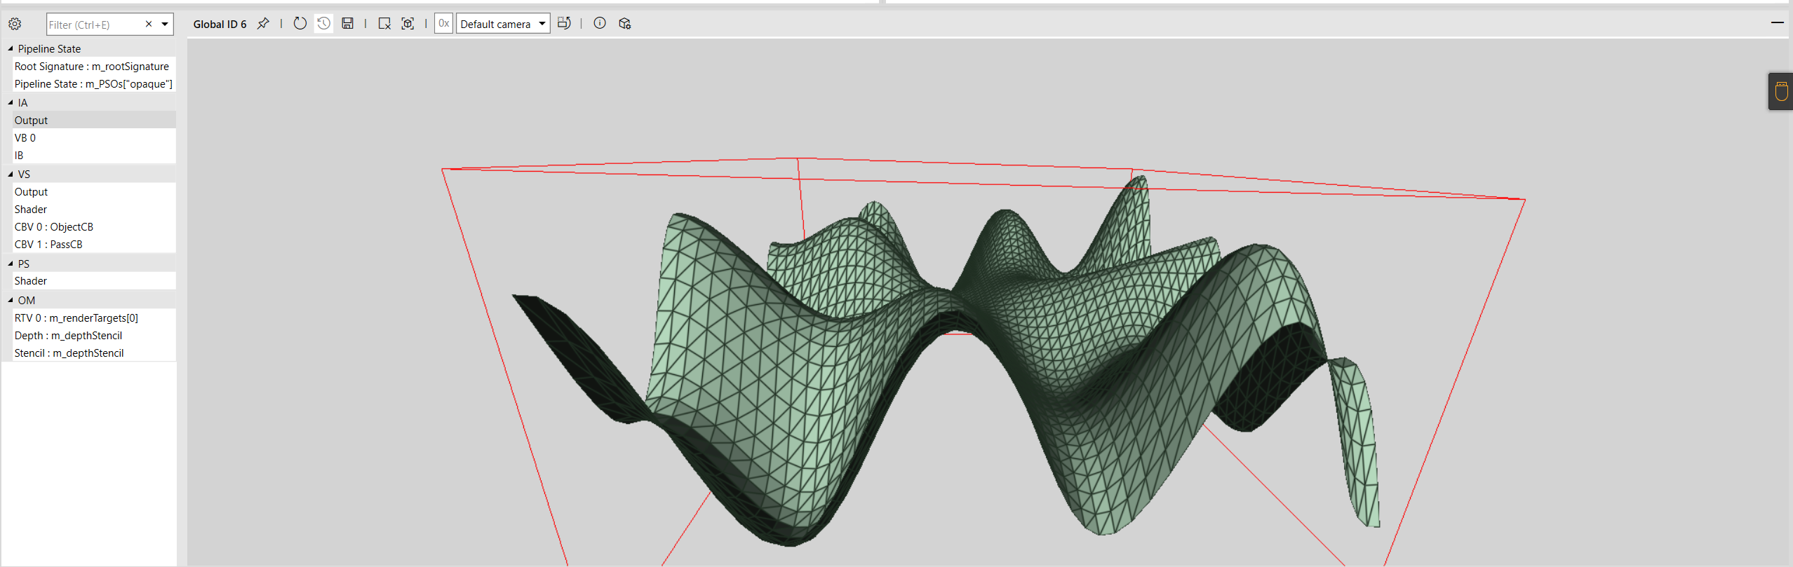
Task: Collapse the PS section
Action: 11,264
